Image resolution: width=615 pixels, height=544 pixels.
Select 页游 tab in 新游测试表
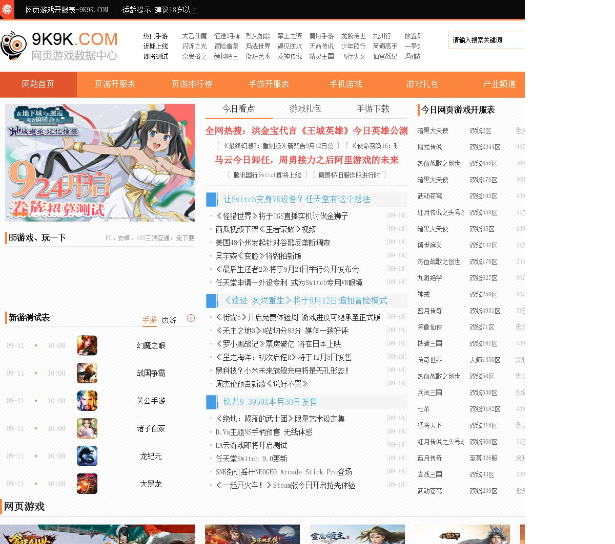tap(169, 320)
